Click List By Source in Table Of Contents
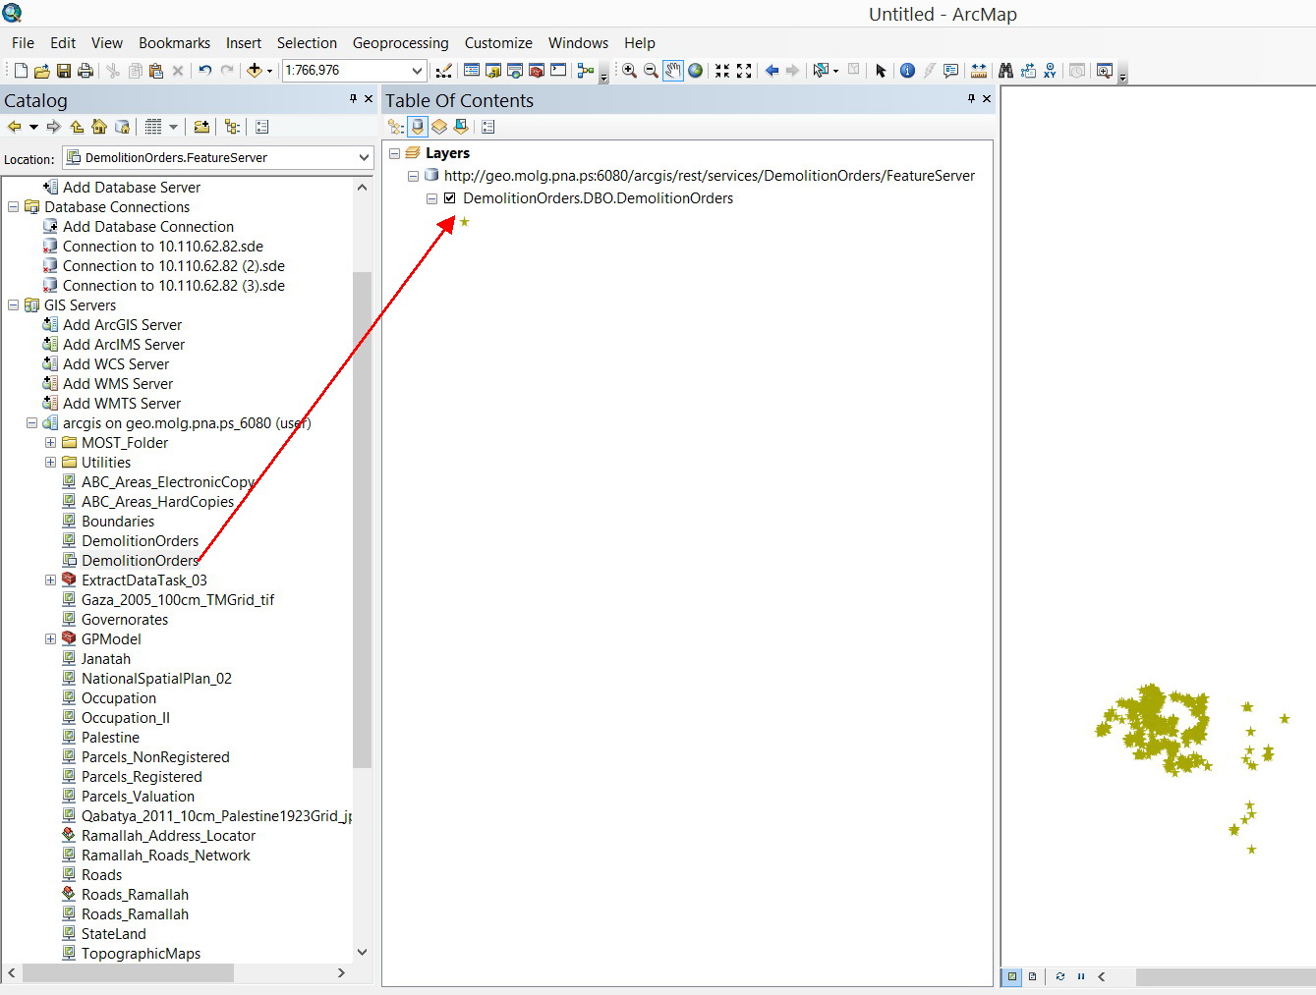 pos(418,127)
